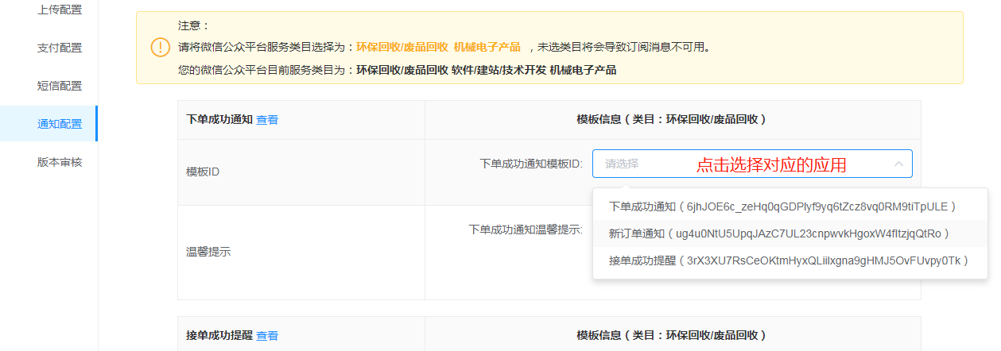
Task: Click the 下单成功通知 section title
Action: pos(219,120)
